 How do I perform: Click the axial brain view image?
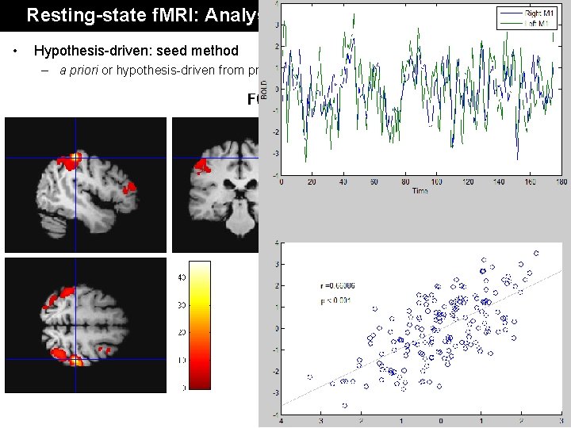(86, 326)
